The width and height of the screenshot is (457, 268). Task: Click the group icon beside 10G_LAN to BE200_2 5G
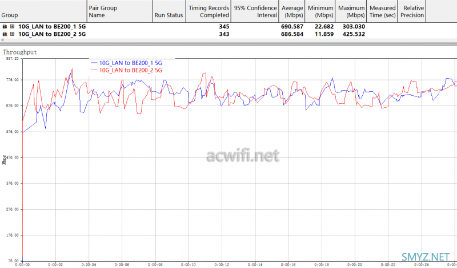click(x=5, y=34)
